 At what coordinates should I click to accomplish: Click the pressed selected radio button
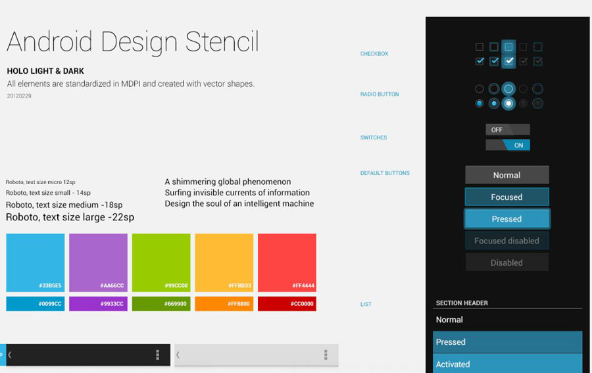tap(508, 103)
